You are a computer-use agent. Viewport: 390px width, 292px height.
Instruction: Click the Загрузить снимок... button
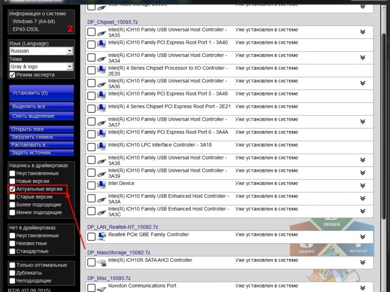tap(41, 137)
